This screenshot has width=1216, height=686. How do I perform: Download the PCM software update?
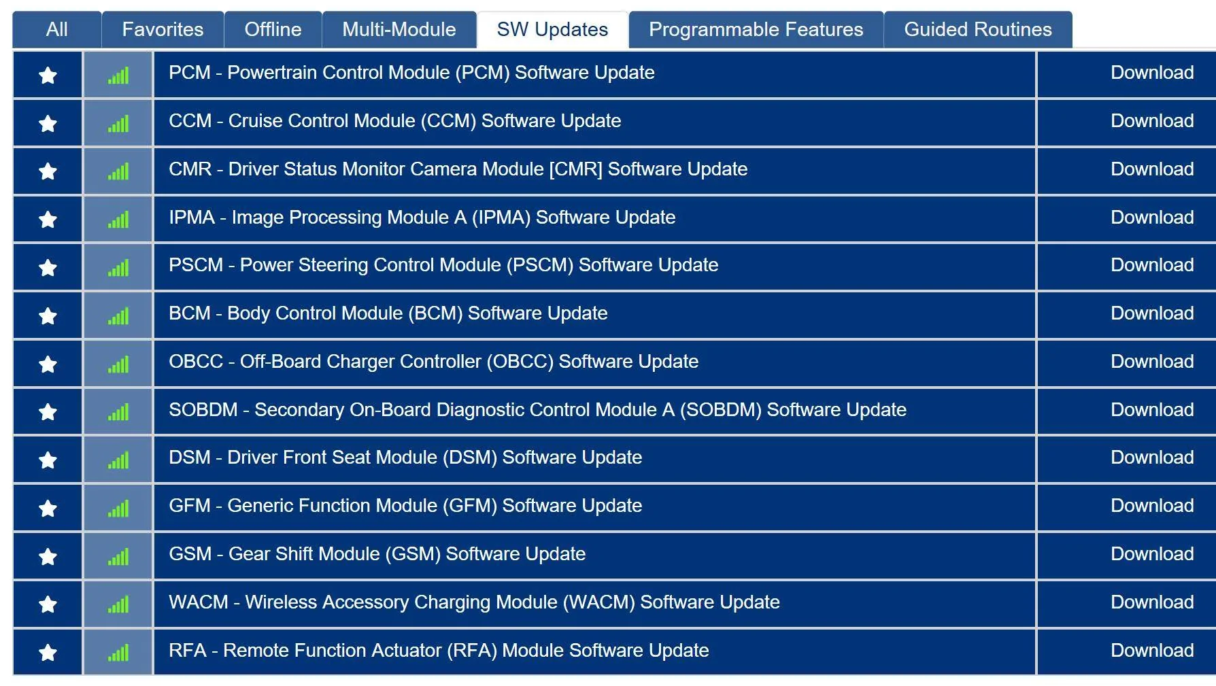[x=1152, y=73]
